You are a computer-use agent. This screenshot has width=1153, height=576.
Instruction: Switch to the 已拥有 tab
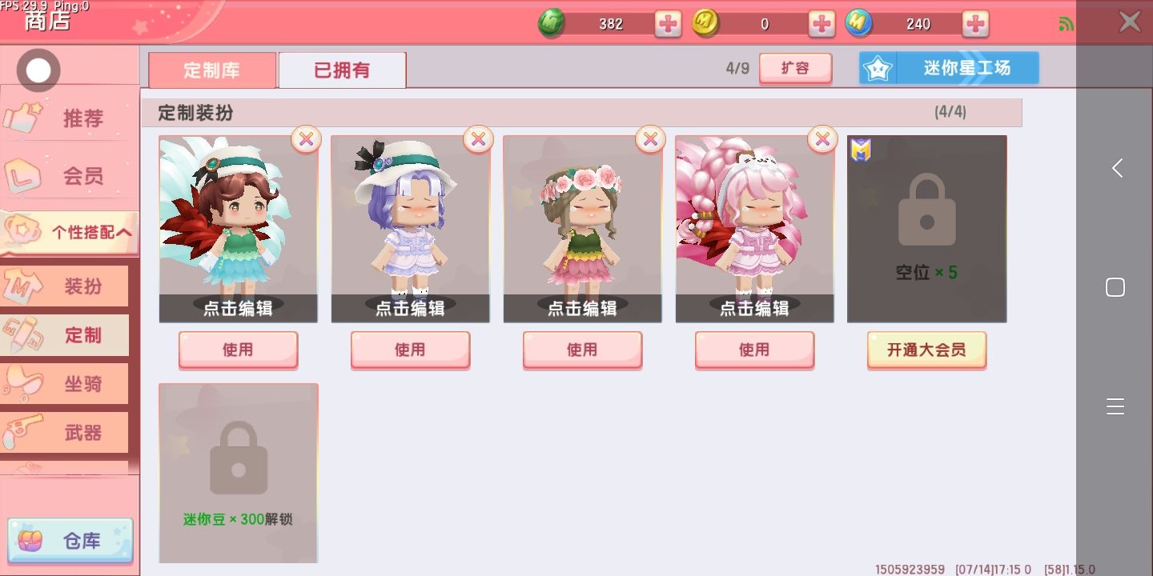pos(342,70)
